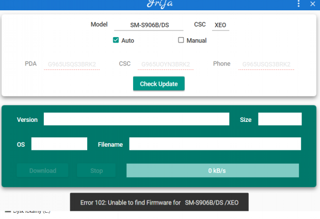Uncheck the Auto checkbox
The height and width of the screenshot is (219, 320).
click(x=116, y=40)
